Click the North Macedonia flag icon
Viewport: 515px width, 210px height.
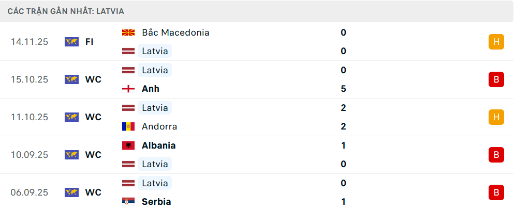tap(128, 33)
